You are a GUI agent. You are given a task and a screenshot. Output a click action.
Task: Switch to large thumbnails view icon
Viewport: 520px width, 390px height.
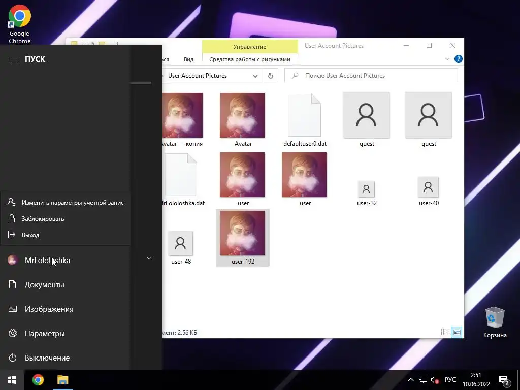coord(457,332)
